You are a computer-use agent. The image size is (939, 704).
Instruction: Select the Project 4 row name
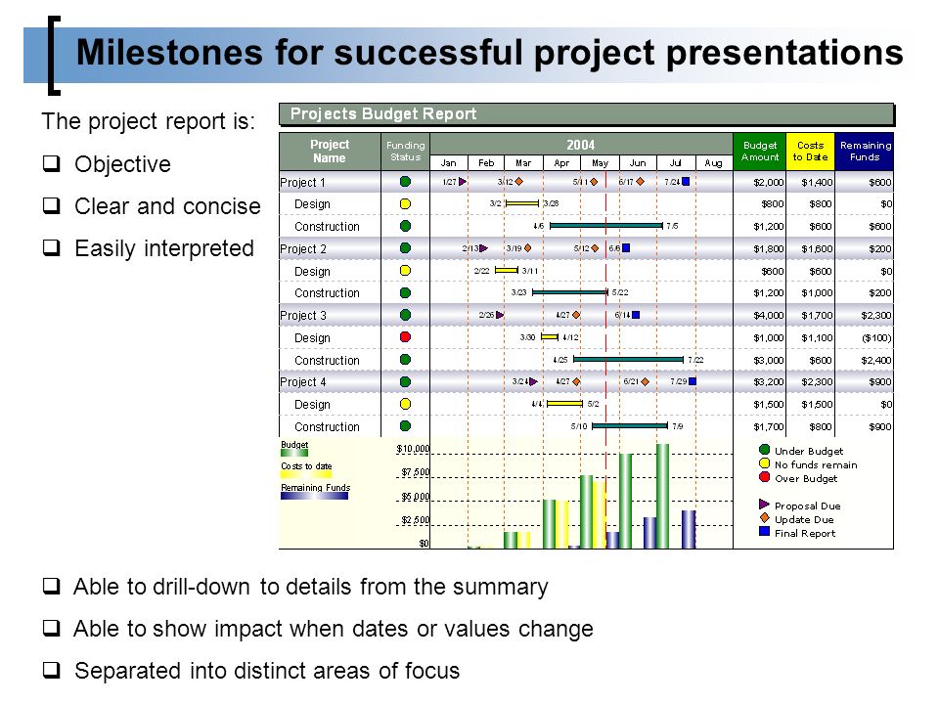tap(303, 382)
